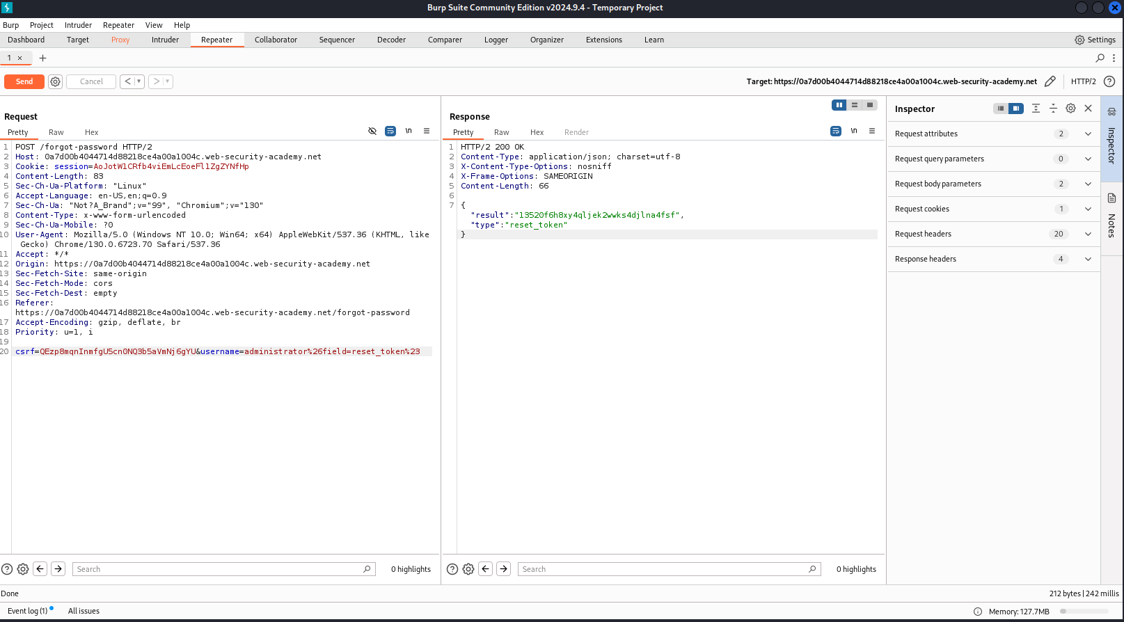Select the Request Raw view tab
Viewport: 1124px width, 622px height.
pos(56,132)
